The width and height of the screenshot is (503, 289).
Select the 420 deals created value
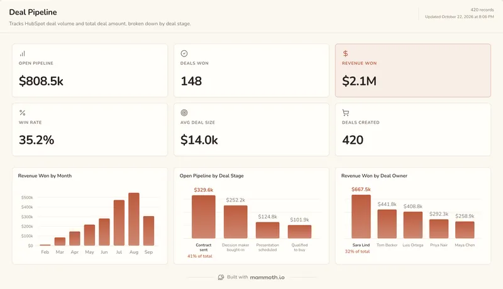click(x=353, y=140)
